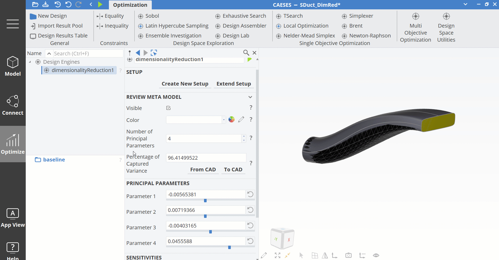499x260 pixels.
Task: Go back with the blue left arrow
Action: pos(138,53)
